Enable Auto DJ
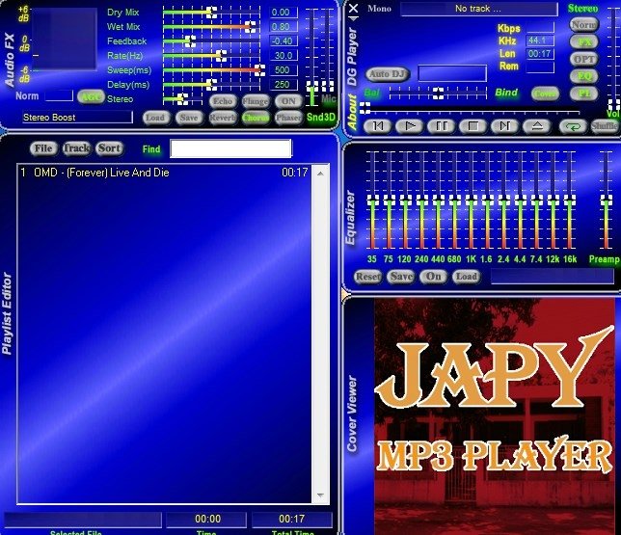The width and height of the screenshot is (621, 535). point(388,74)
